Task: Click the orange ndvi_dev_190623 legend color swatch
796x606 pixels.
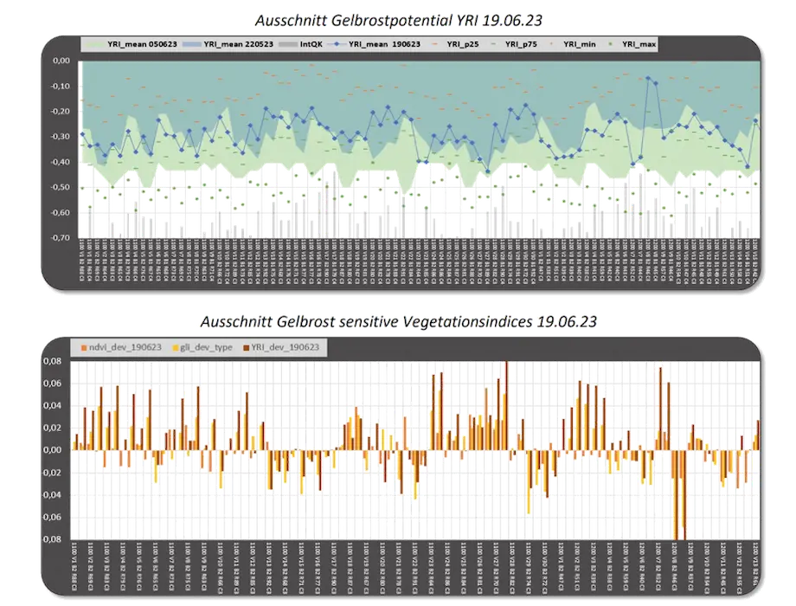Action: point(84,347)
